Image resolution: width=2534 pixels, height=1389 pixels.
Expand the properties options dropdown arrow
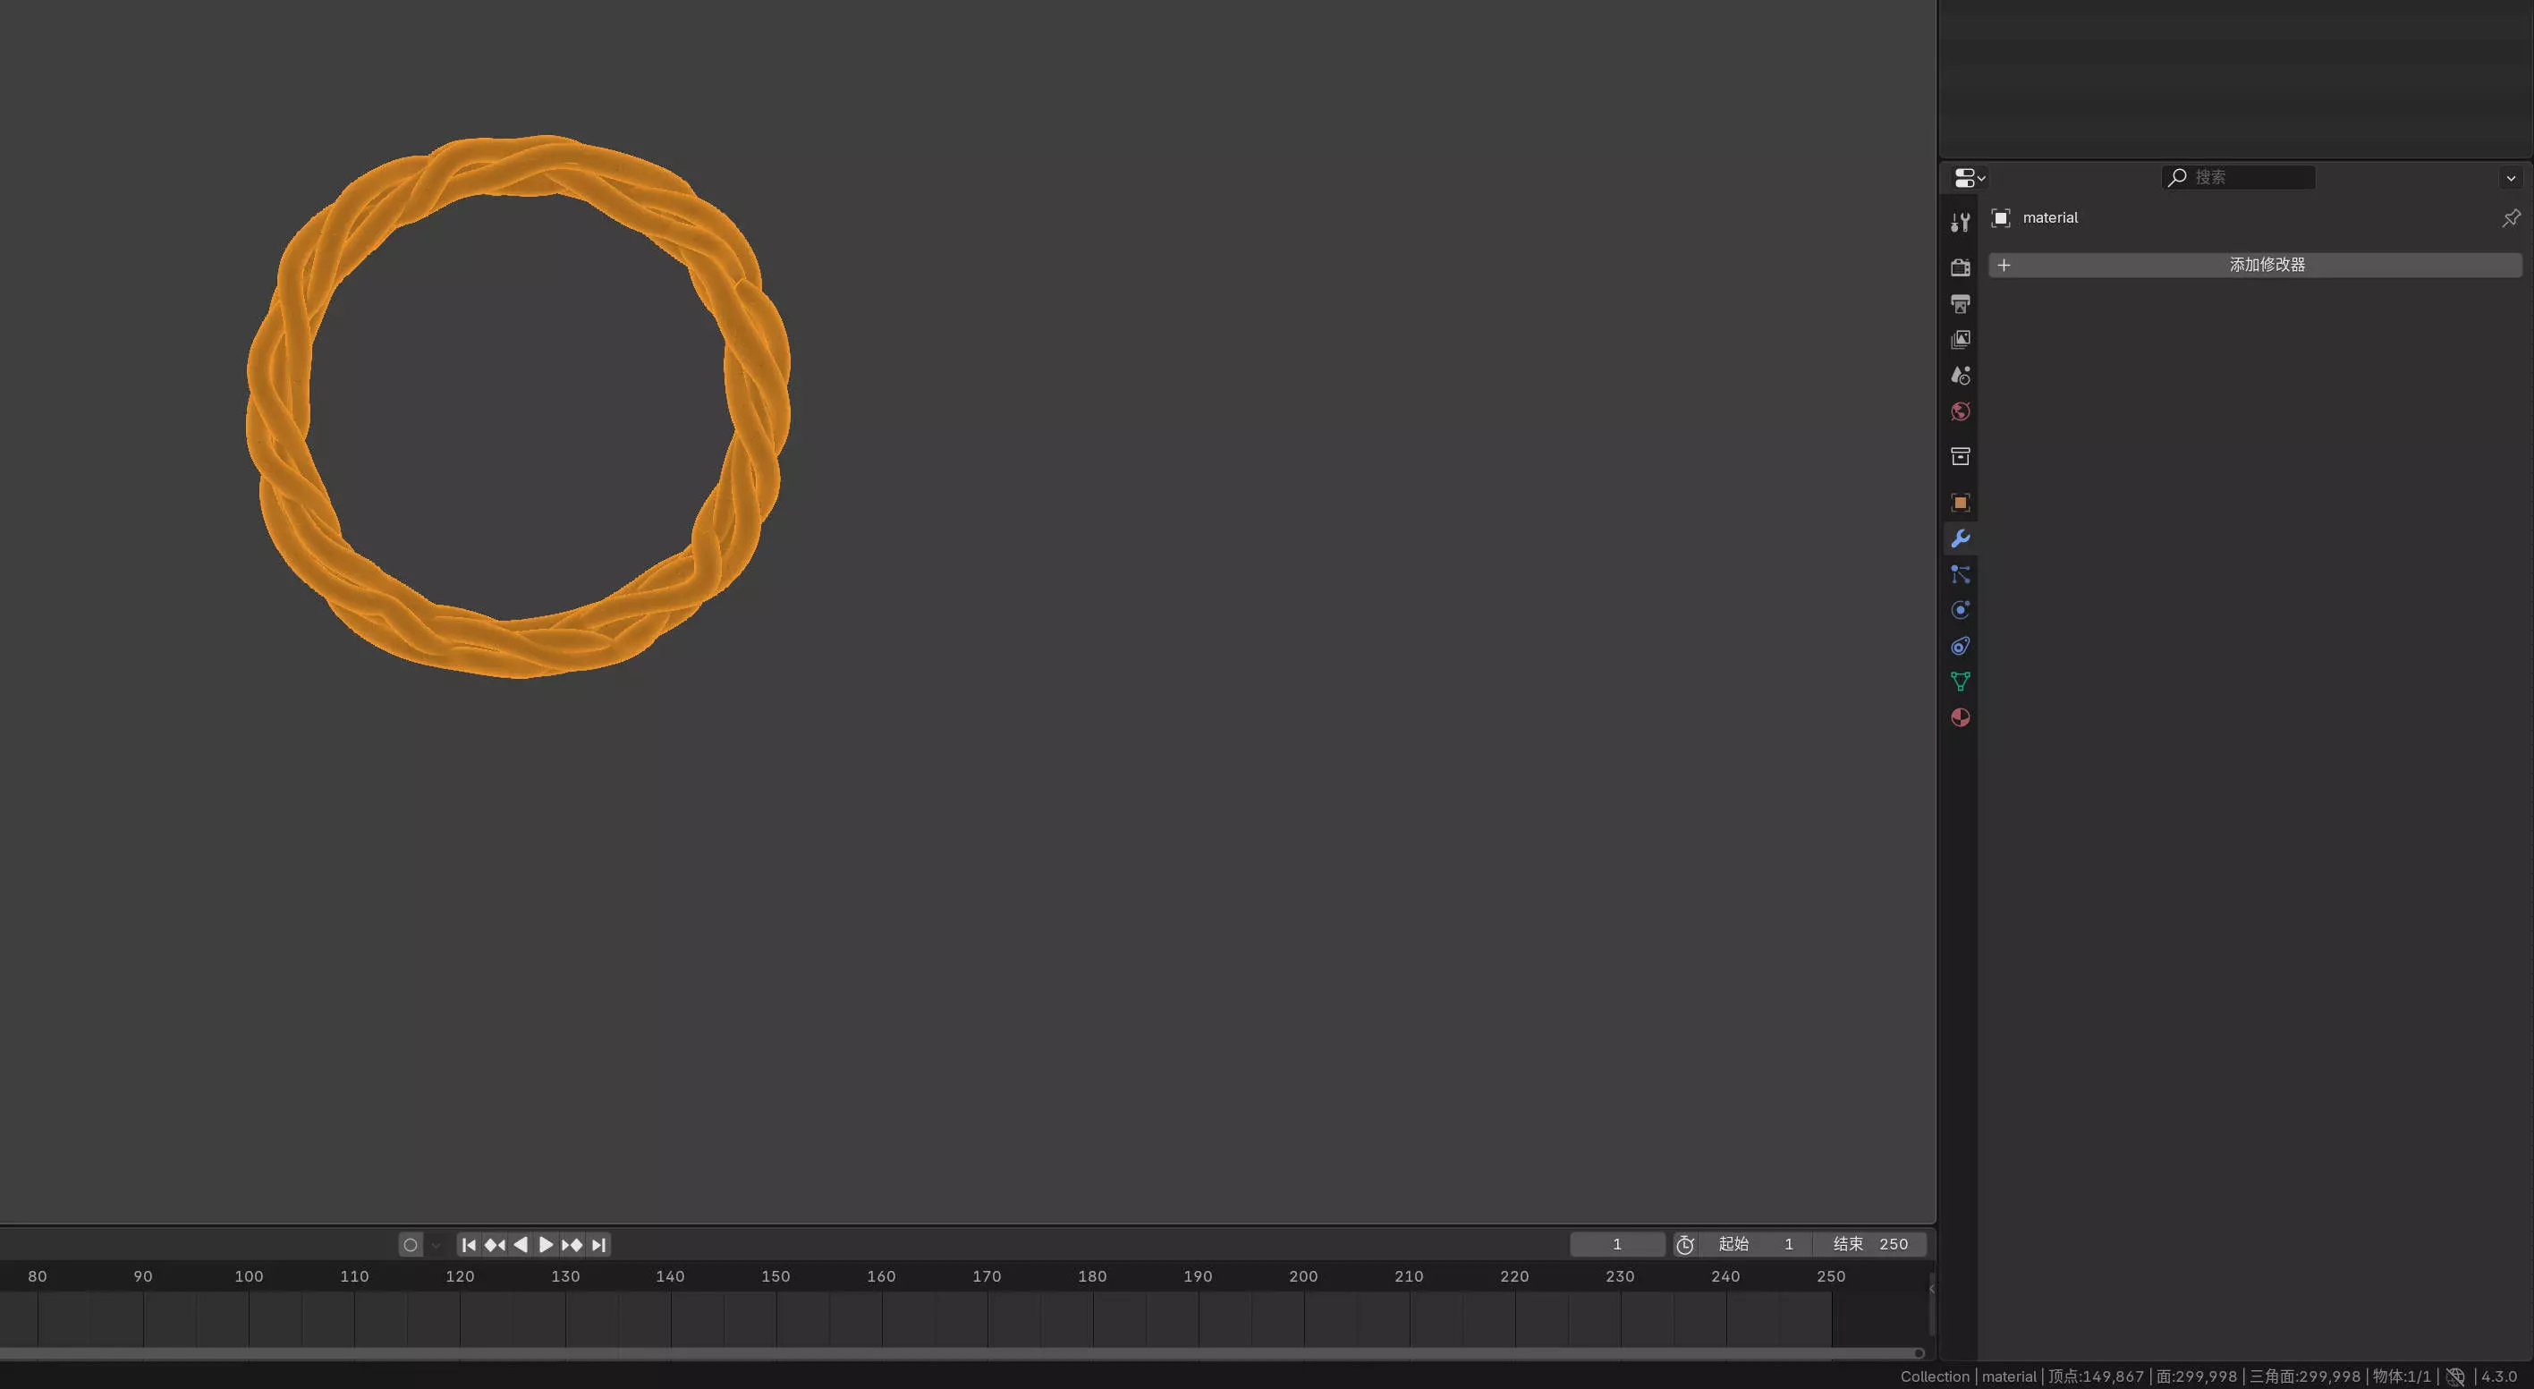coord(2511,178)
